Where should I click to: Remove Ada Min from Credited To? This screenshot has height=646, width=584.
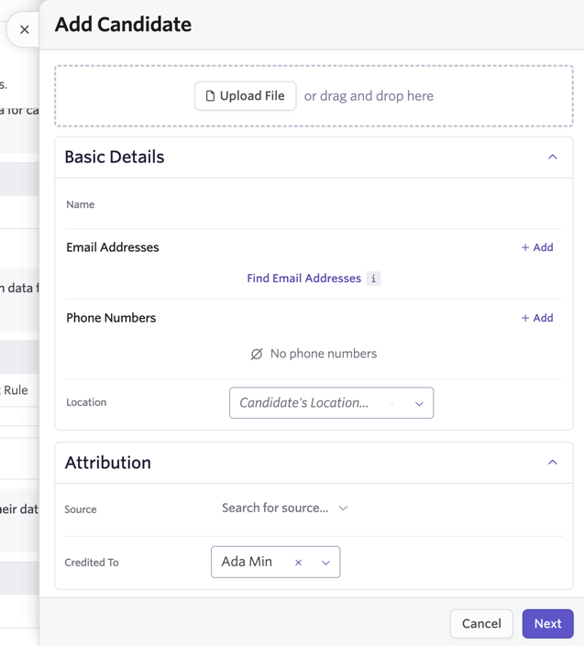coord(298,563)
